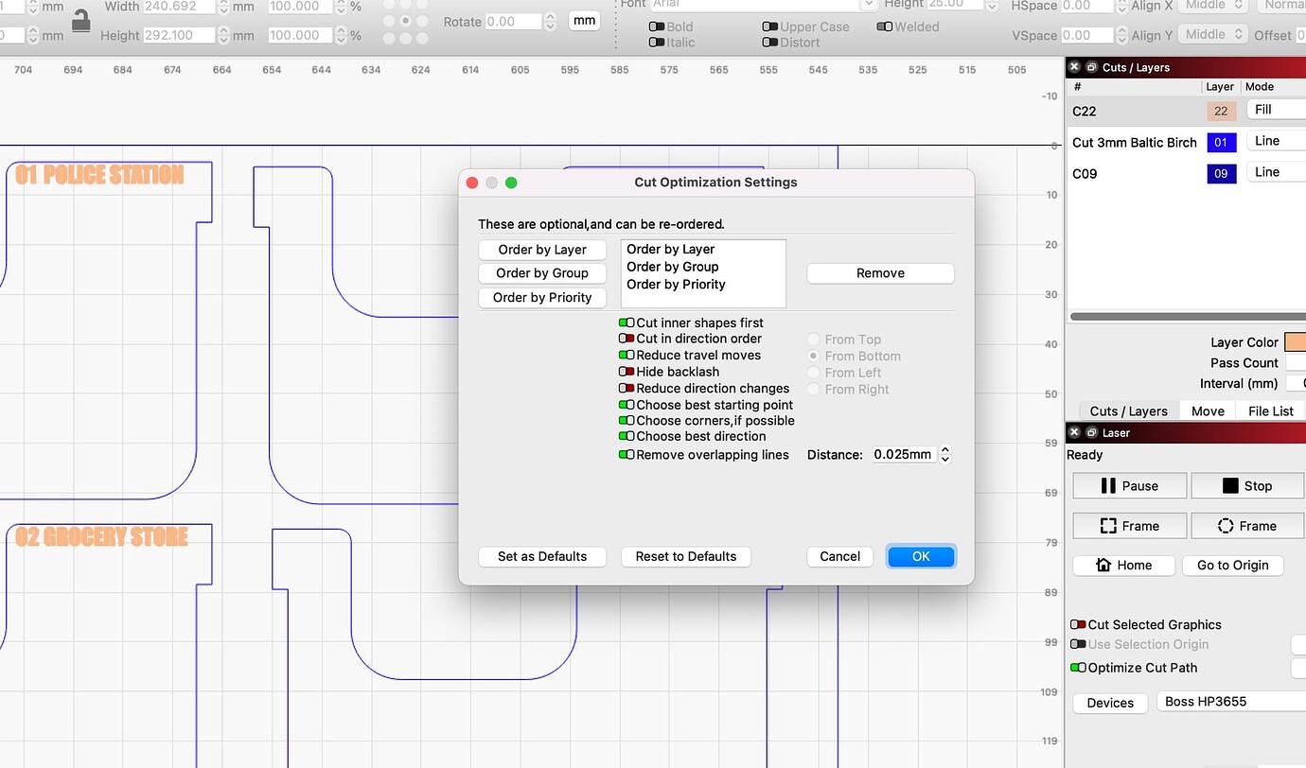Click Reset to Defaults in the dialog
Screen dimensions: 1306x768
[x=685, y=556]
